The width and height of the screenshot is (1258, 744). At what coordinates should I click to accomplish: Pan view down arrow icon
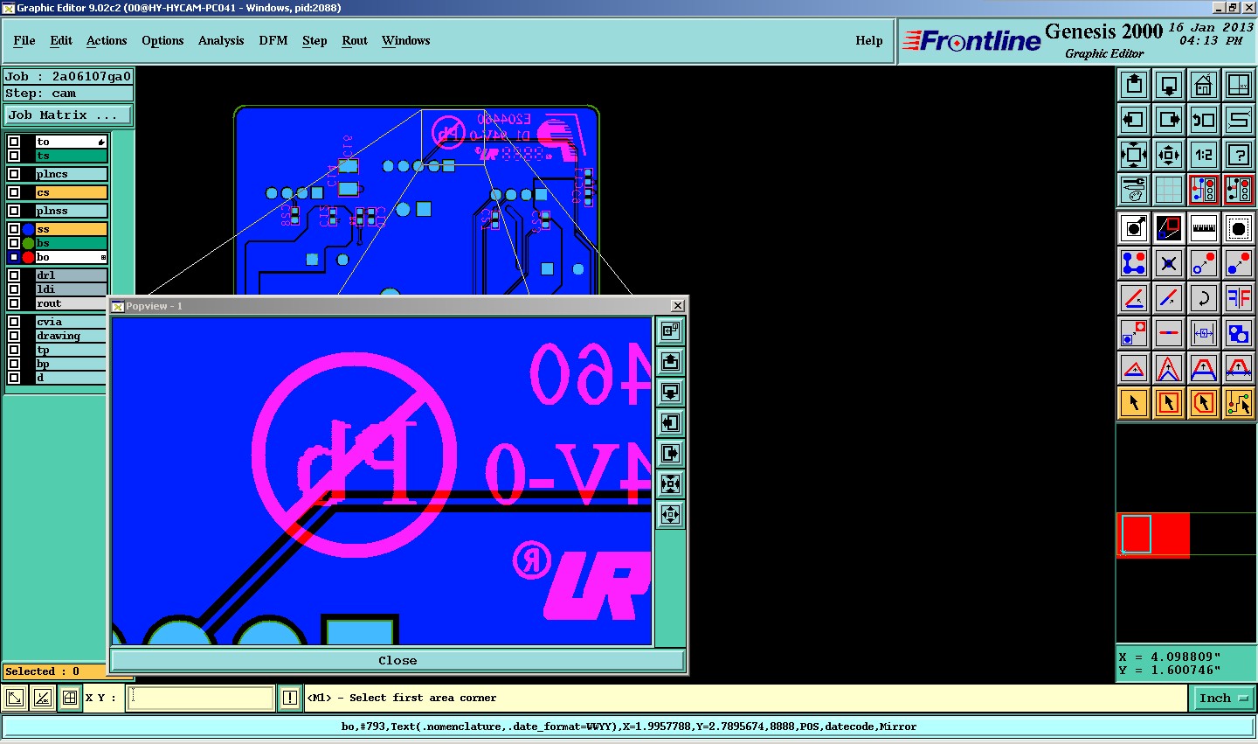[1169, 85]
